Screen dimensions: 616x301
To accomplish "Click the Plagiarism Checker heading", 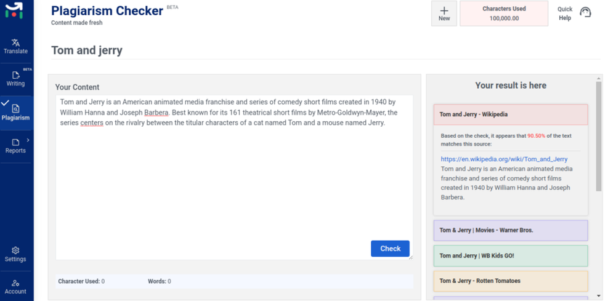I will [107, 10].
